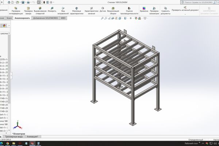219x146 pixels.
Task: Open Hide/Show Items eye icon
Action: point(131,18)
